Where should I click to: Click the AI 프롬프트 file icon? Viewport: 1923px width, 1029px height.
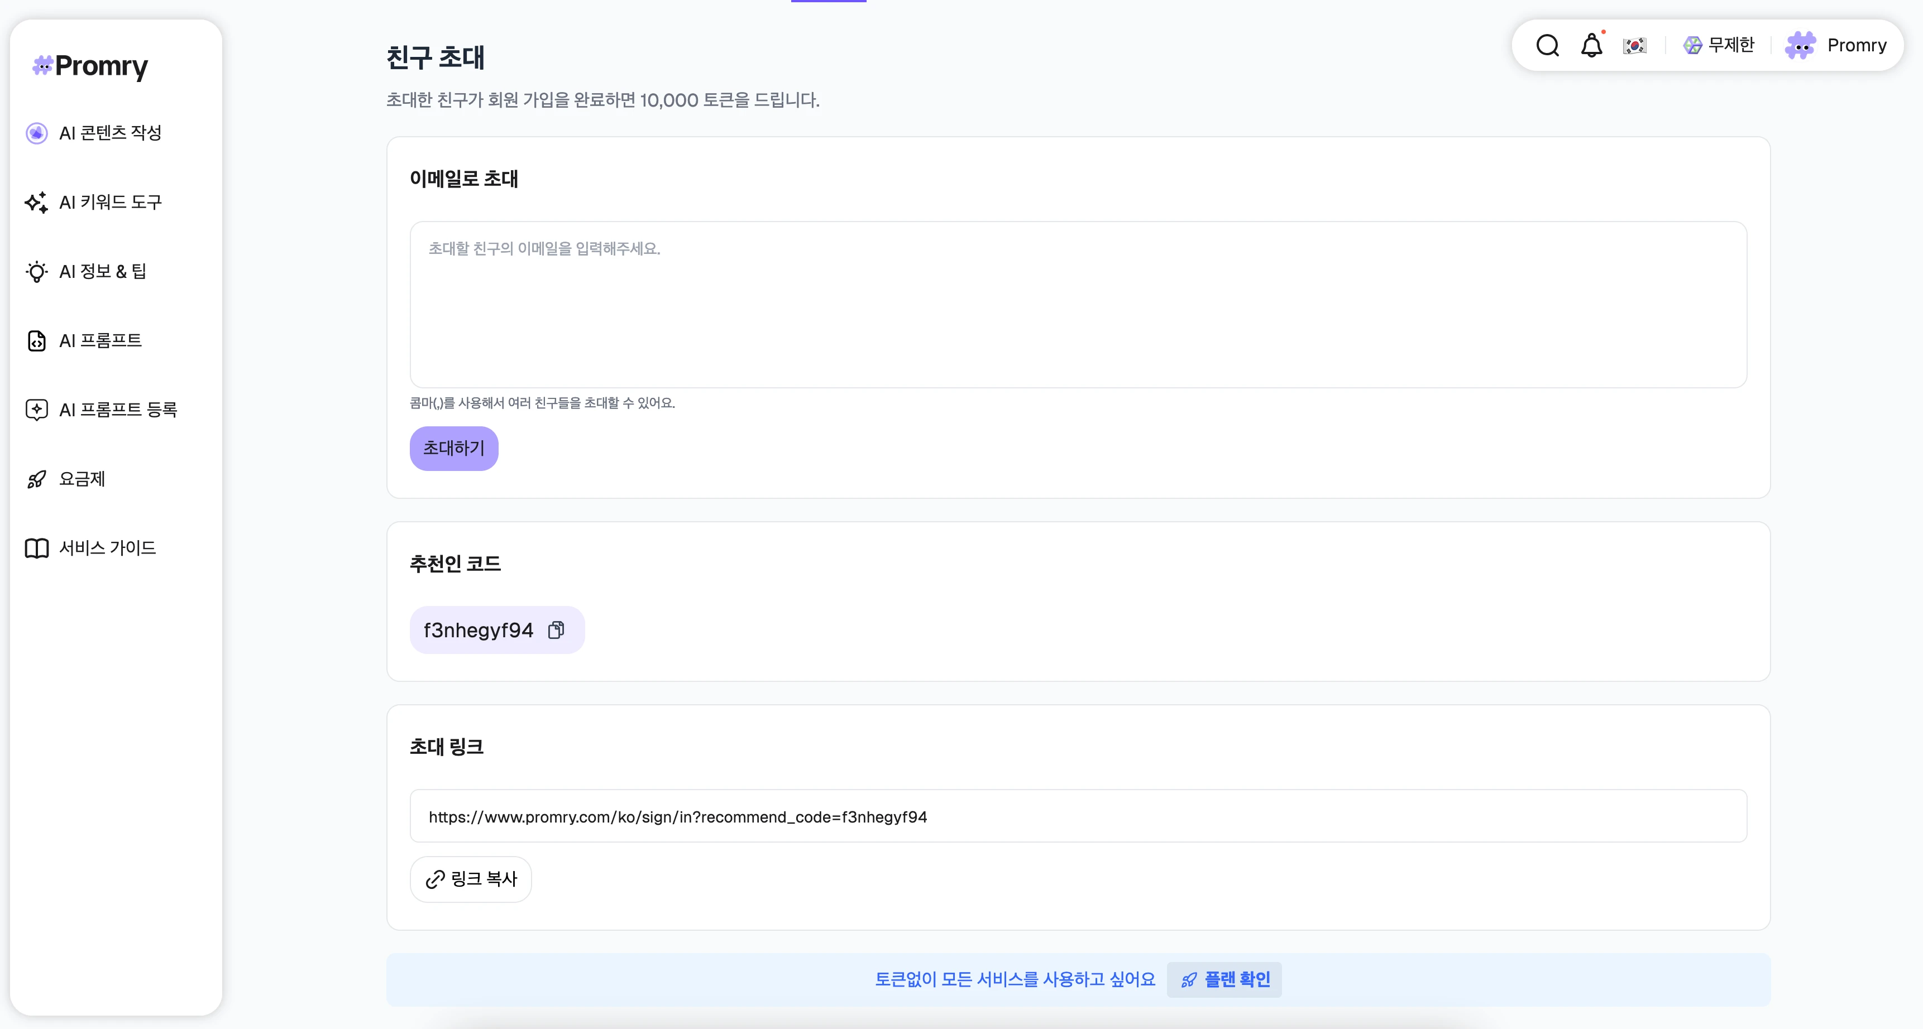pyautogui.click(x=37, y=341)
